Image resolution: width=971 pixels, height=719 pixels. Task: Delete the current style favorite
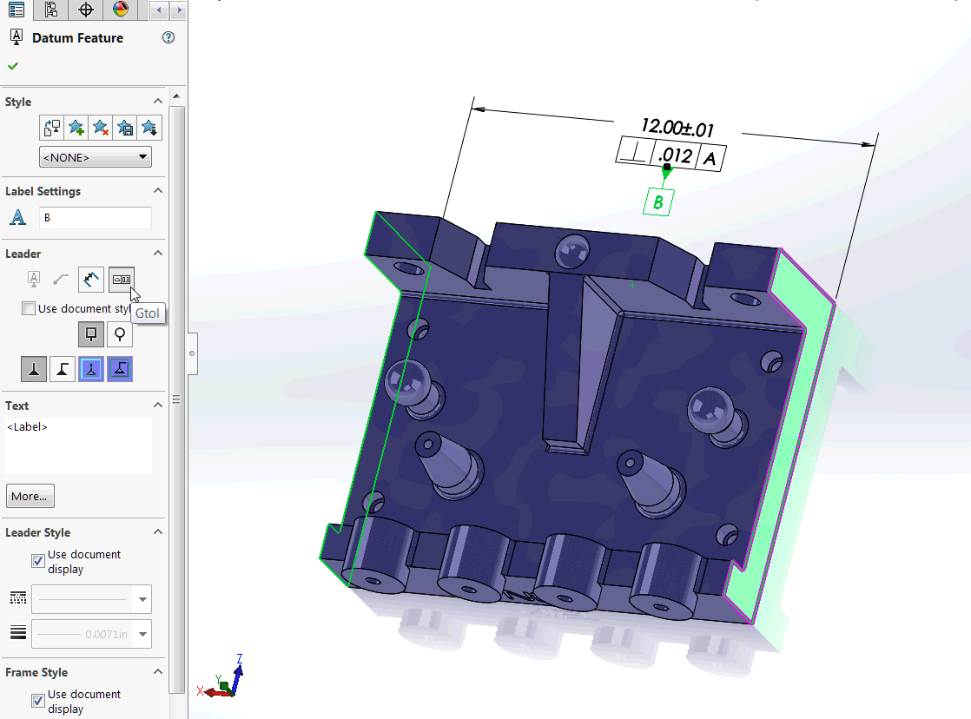coord(100,128)
